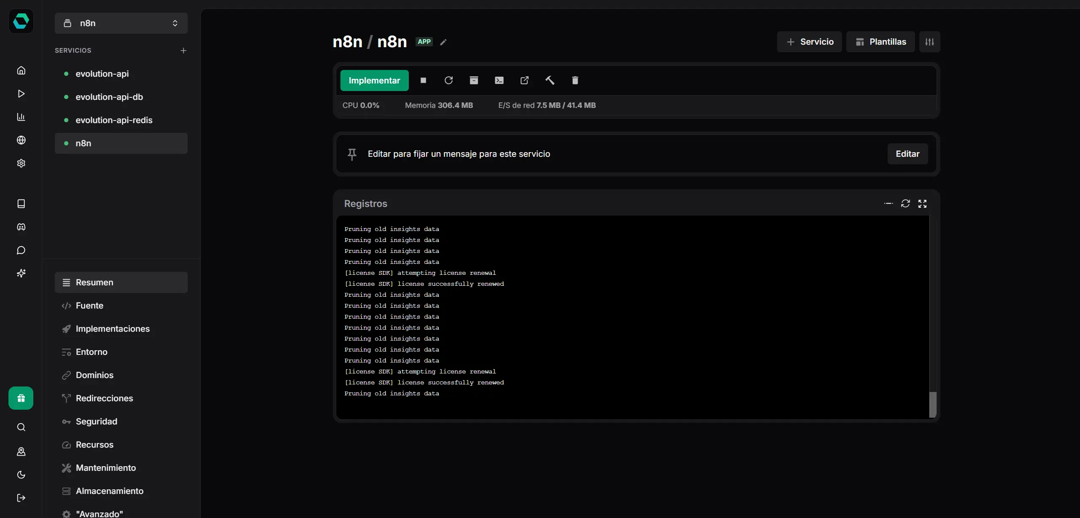
Task: Delete the service with trash icon
Action: point(575,81)
